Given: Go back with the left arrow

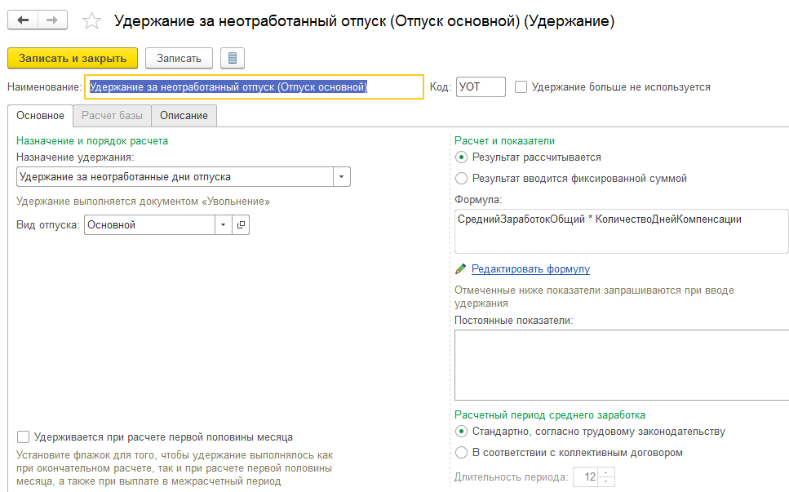Looking at the screenshot, I should [x=23, y=20].
